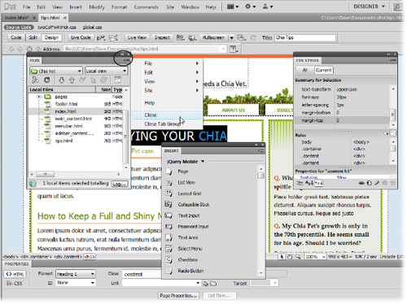Toggle the Split view button
Screen dimensions: 407x304
click(x=33, y=37)
